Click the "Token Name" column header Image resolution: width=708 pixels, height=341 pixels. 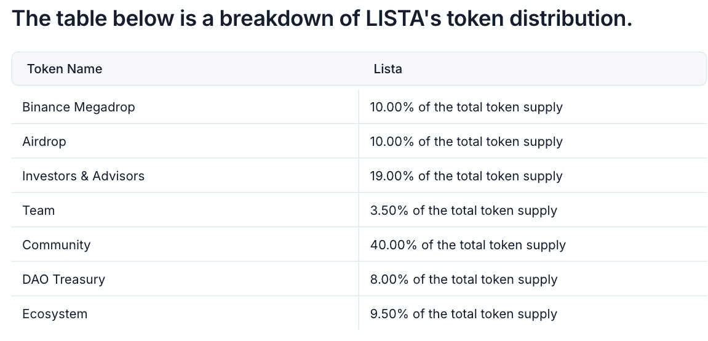65,69
